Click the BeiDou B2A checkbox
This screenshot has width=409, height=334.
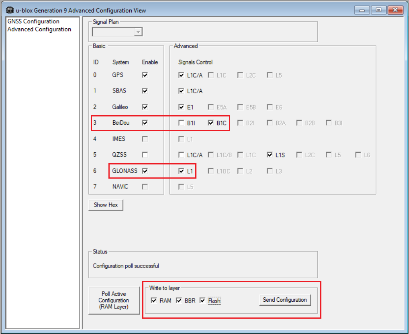click(x=270, y=123)
